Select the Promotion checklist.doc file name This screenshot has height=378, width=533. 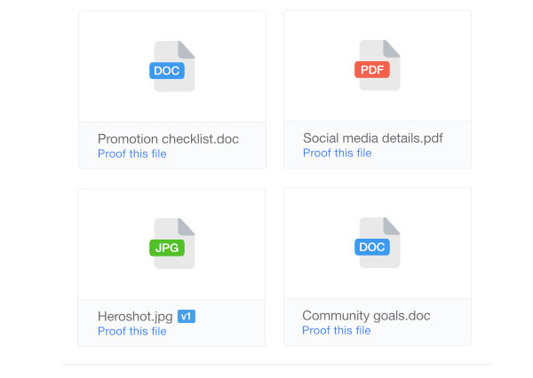click(x=168, y=139)
